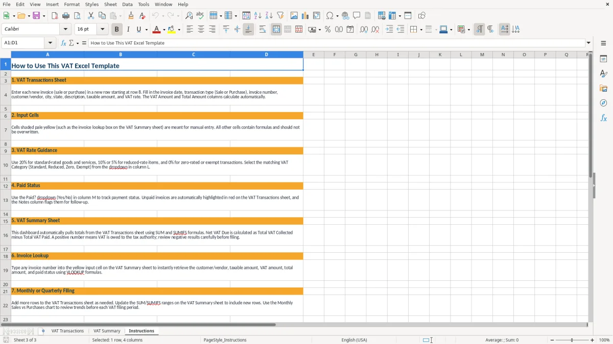Switch to VAT Transactions sheet tab

pos(67,331)
